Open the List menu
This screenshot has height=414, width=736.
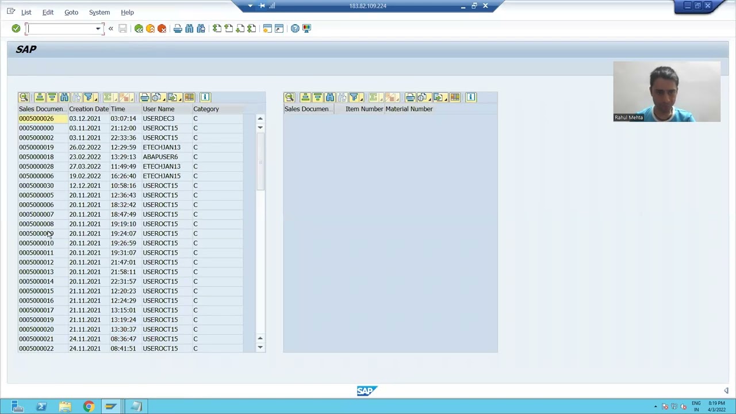click(26, 12)
